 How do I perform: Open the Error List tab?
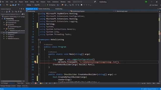[x=25, y=86]
